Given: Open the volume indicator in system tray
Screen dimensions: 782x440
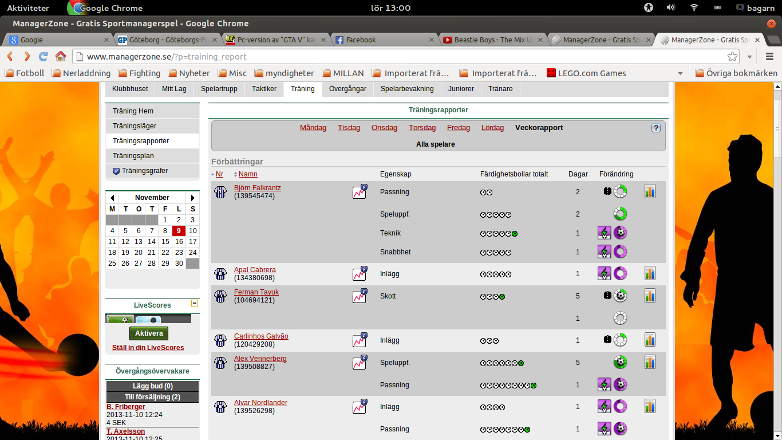Looking at the screenshot, I should 671,8.
